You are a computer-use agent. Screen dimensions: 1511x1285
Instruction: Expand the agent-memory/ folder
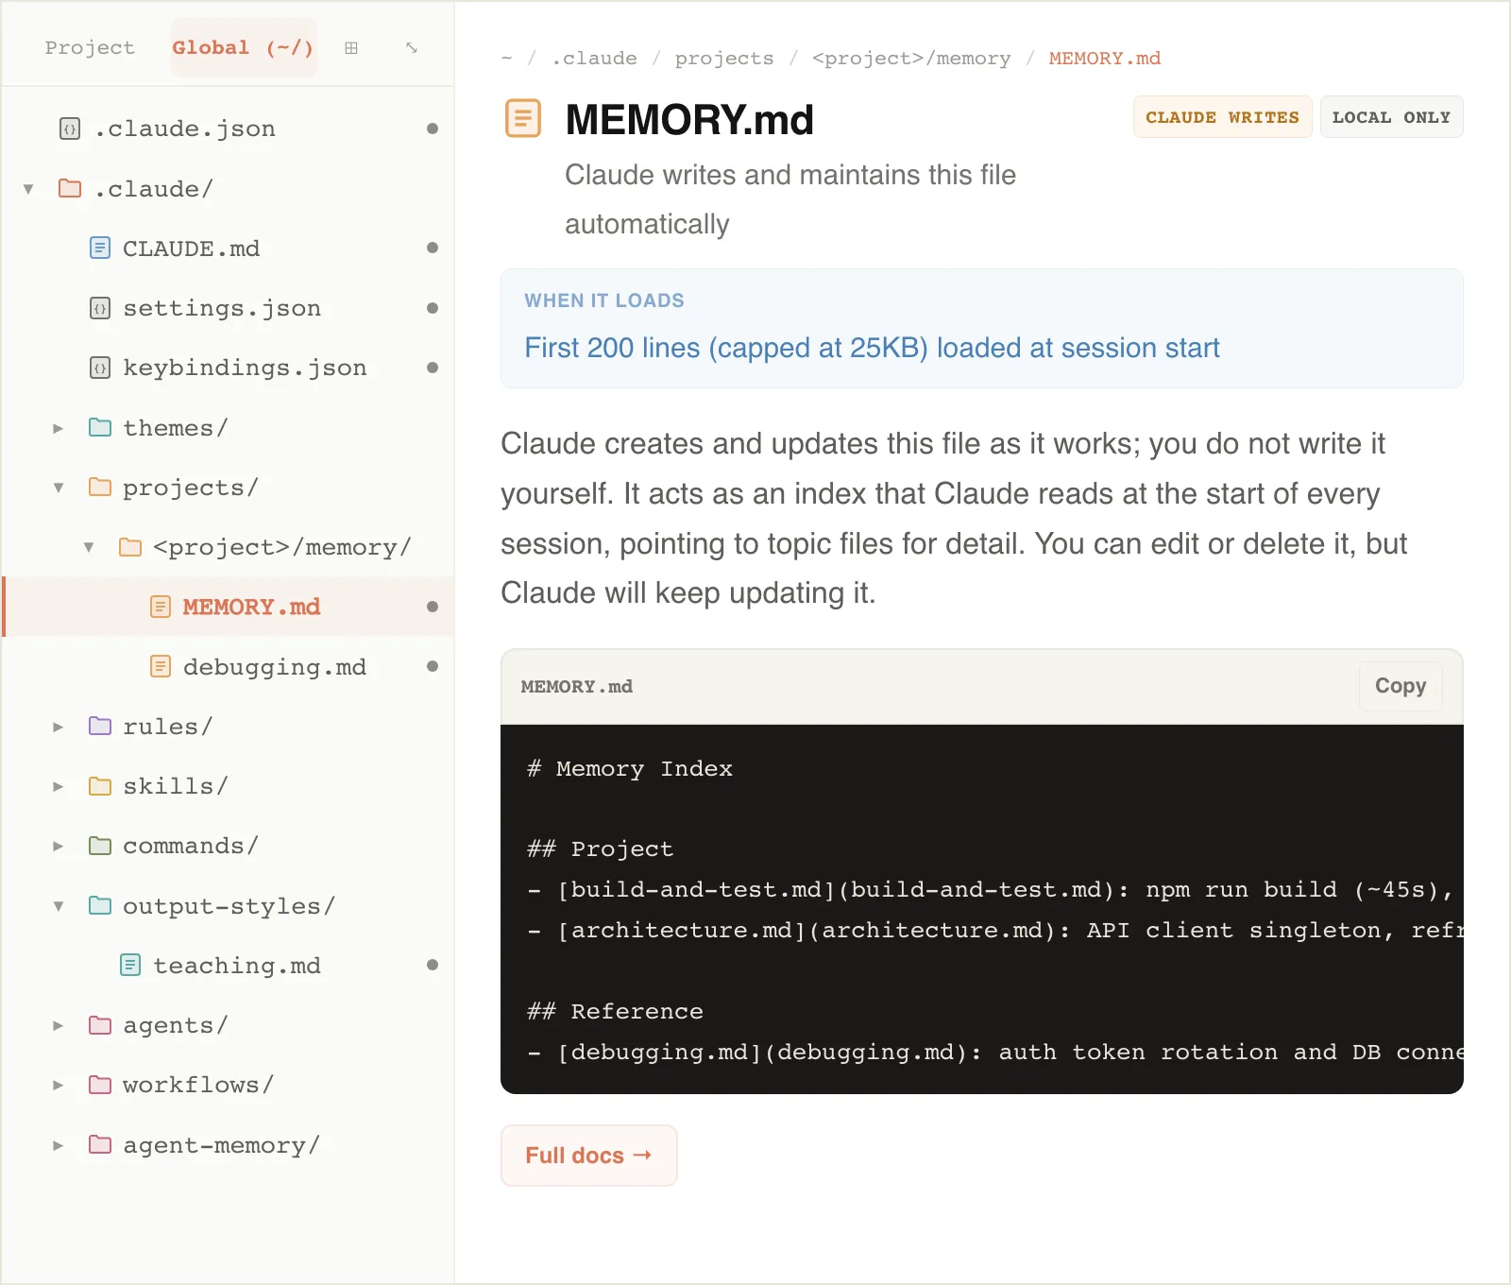click(59, 1145)
